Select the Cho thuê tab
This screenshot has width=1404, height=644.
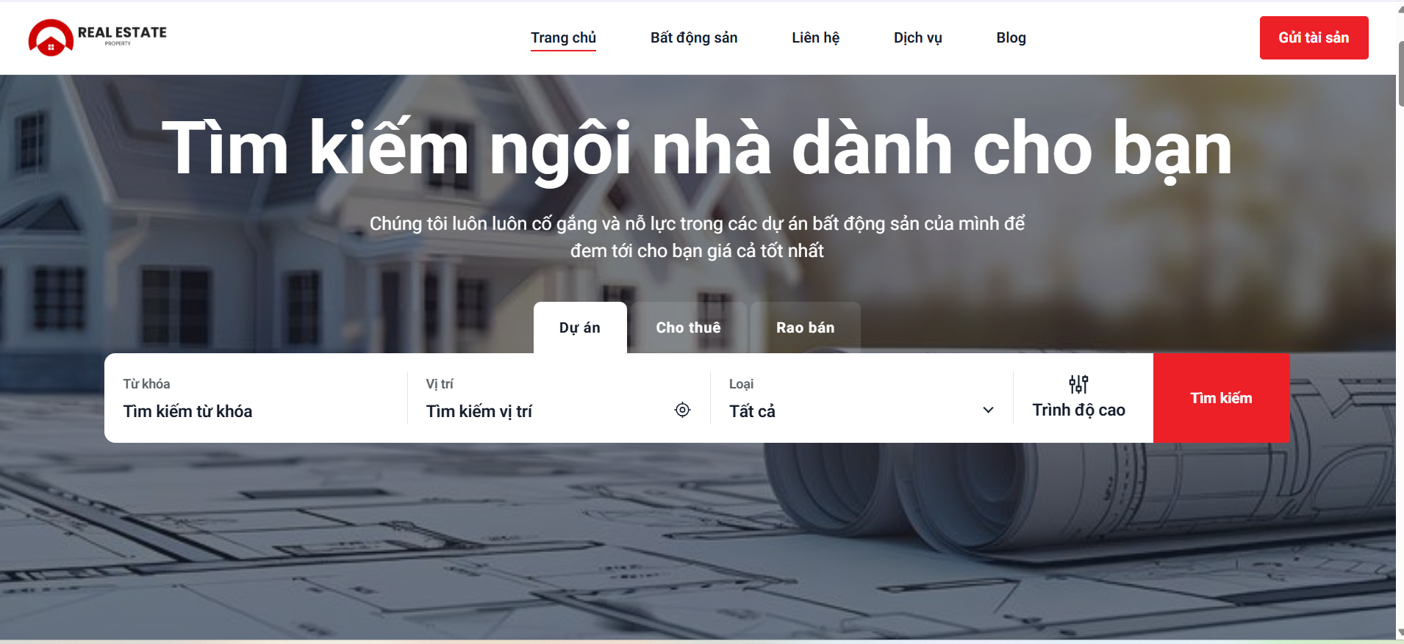688,328
